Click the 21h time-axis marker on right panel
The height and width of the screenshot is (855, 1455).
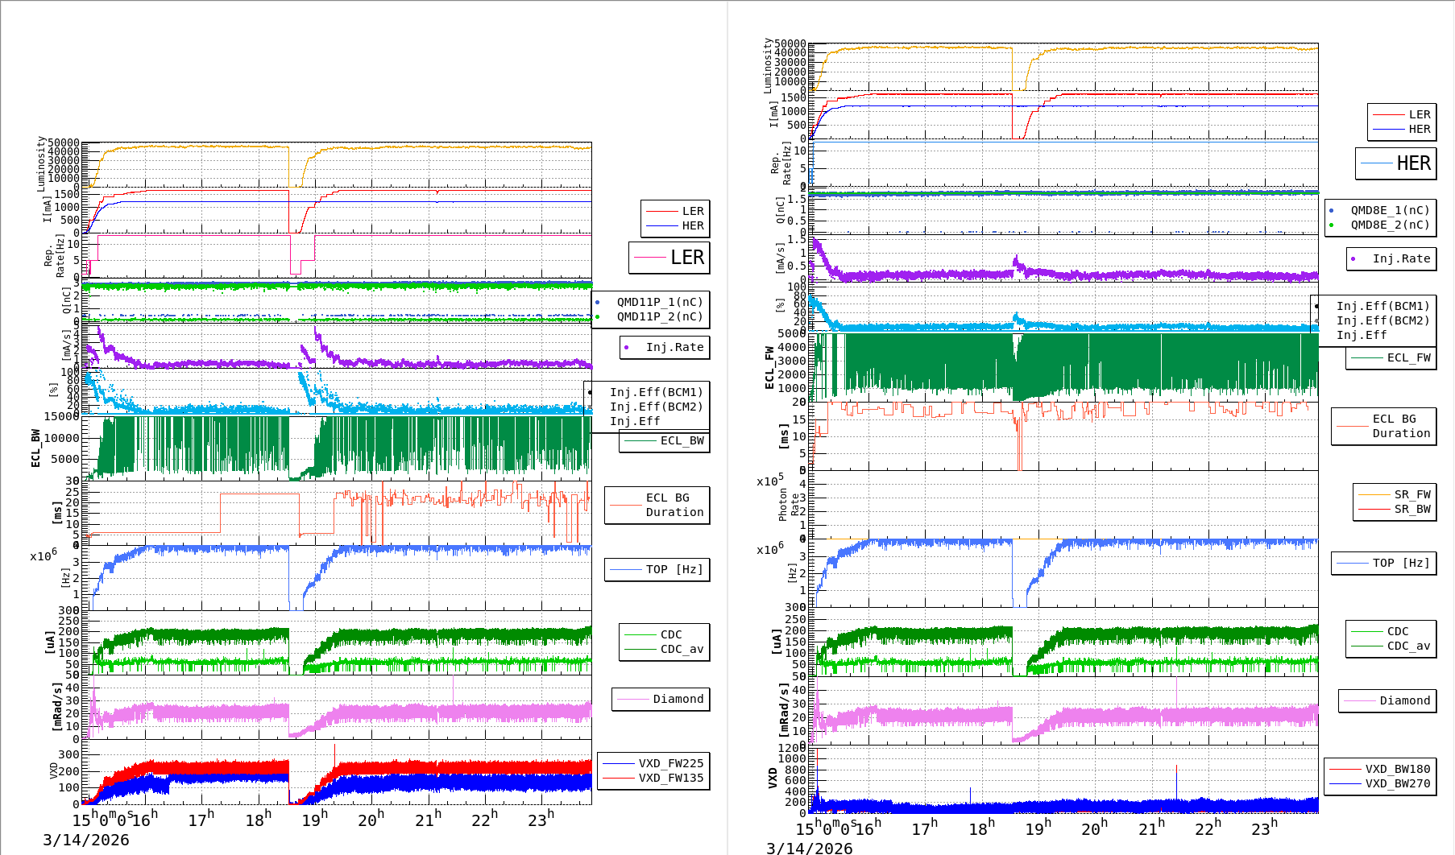pos(1150,828)
